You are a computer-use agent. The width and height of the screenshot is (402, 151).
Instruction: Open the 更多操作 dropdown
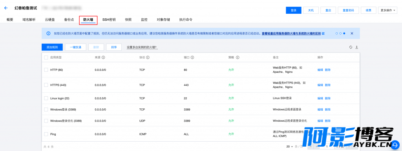[387, 10]
